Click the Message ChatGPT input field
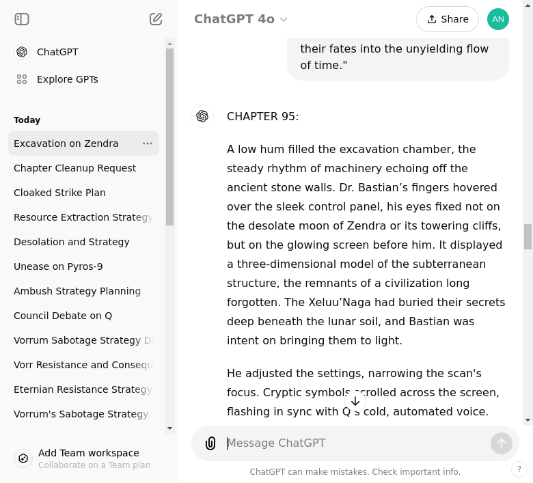This screenshot has height=483, width=533. point(355,443)
